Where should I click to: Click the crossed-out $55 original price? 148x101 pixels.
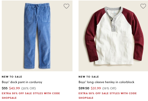5,88
